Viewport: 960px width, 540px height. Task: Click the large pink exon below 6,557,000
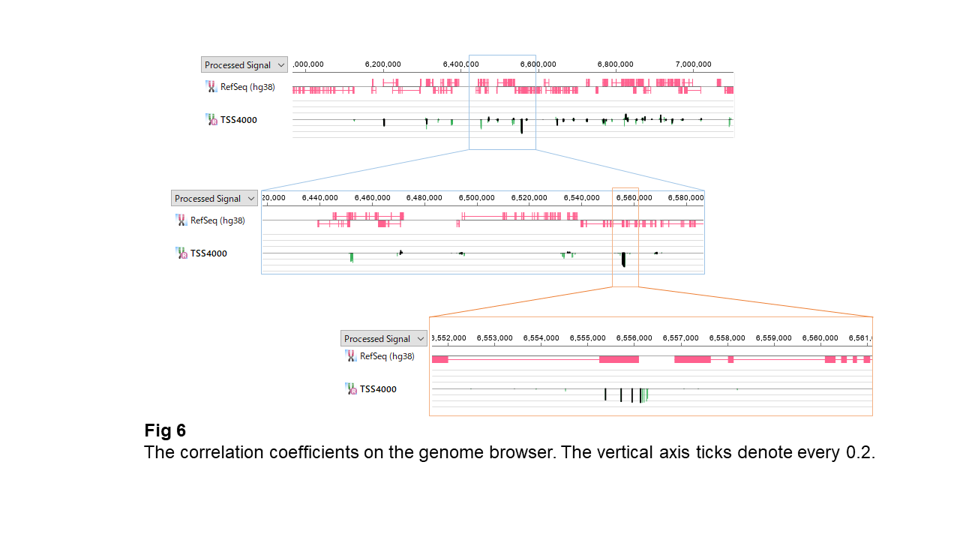click(x=692, y=360)
